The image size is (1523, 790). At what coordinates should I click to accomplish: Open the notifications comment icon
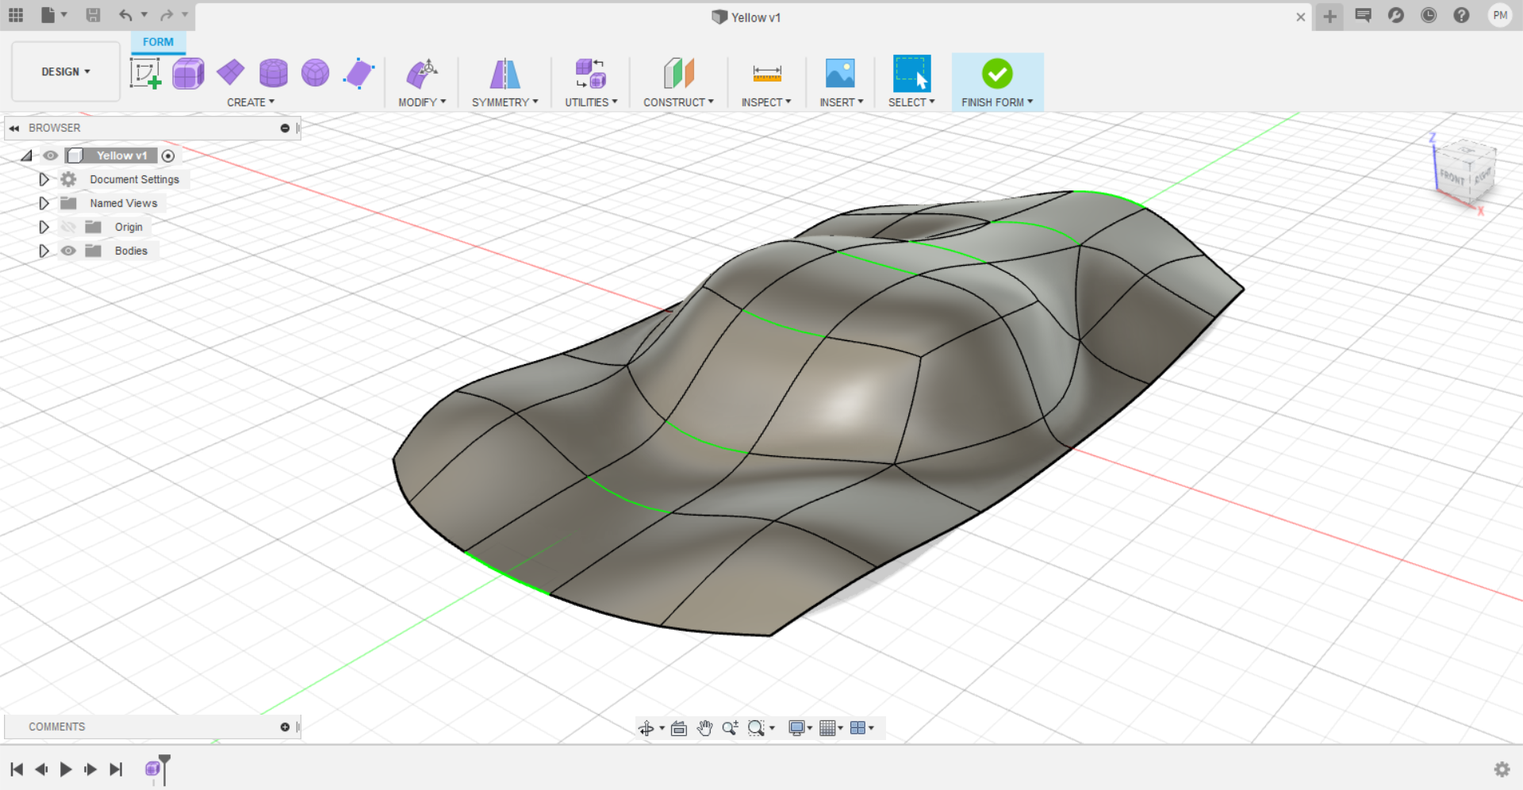point(1364,15)
